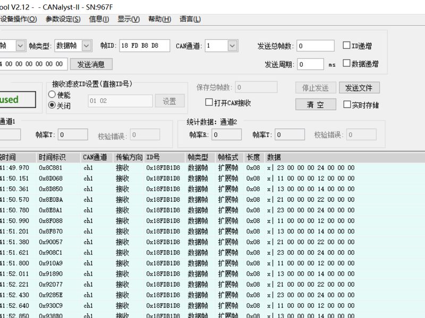Click the 时间标识 column header
The height and width of the screenshot is (318, 425).
point(58,157)
